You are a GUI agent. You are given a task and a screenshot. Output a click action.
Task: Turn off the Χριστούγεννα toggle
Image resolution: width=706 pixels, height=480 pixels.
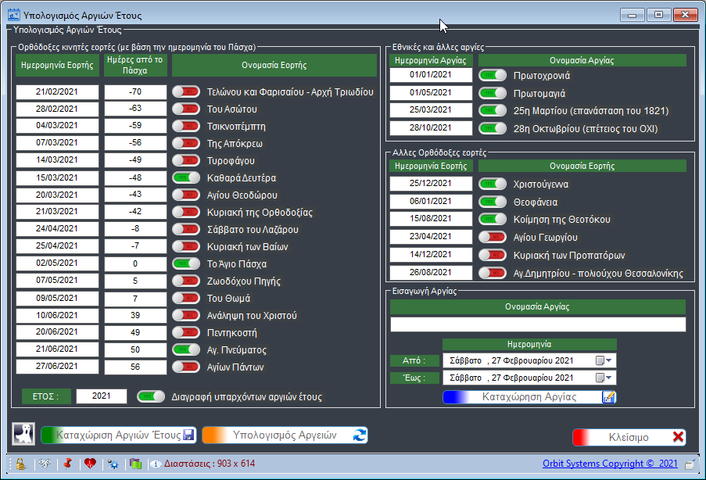(x=493, y=184)
